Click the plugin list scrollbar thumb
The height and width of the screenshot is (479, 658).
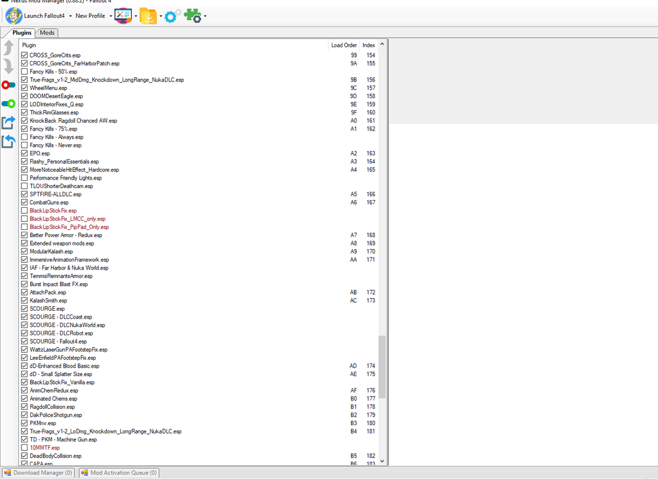(x=382, y=366)
